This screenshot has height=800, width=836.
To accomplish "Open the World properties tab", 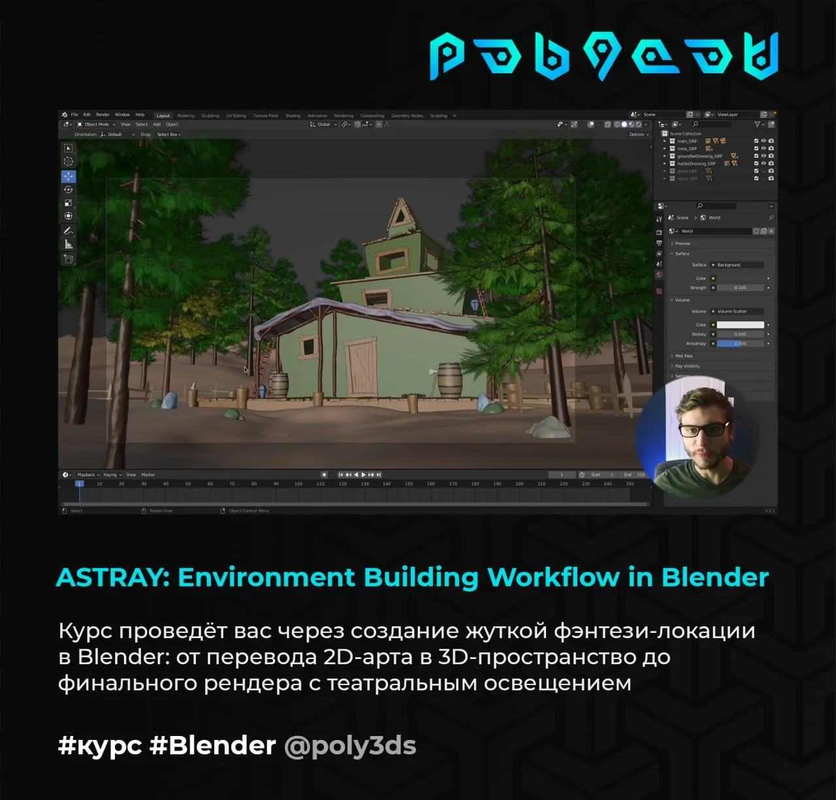I will [659, 274].
